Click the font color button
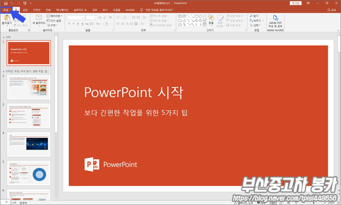341x205 pixels. [x=107, y=24]
